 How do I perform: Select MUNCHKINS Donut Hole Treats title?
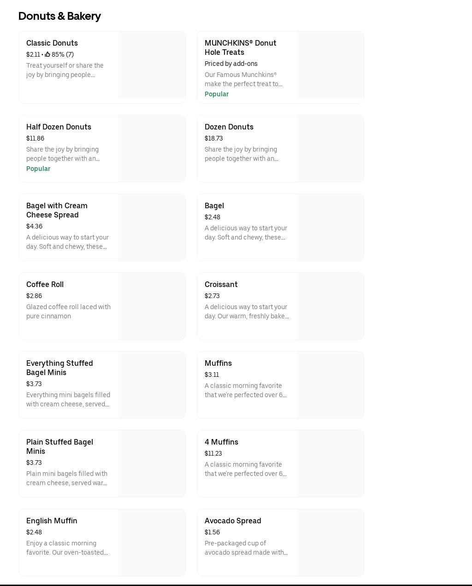[x=240, y=47]
